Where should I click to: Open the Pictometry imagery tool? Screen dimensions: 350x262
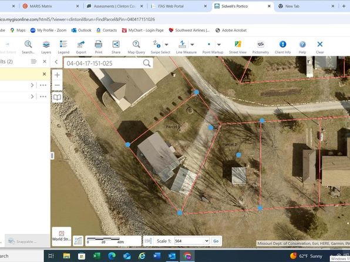click(x=261, y=47)
